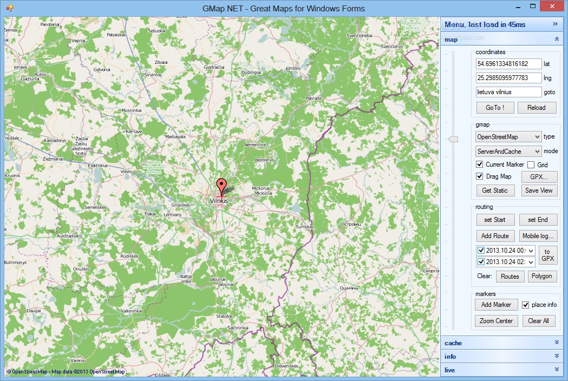
Task: Click the Nemenčinė town label on map
Action: point(255,144)
